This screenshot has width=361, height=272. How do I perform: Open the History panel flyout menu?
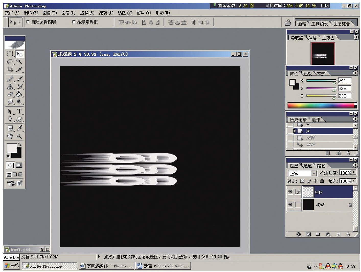(x=355, y=119)
